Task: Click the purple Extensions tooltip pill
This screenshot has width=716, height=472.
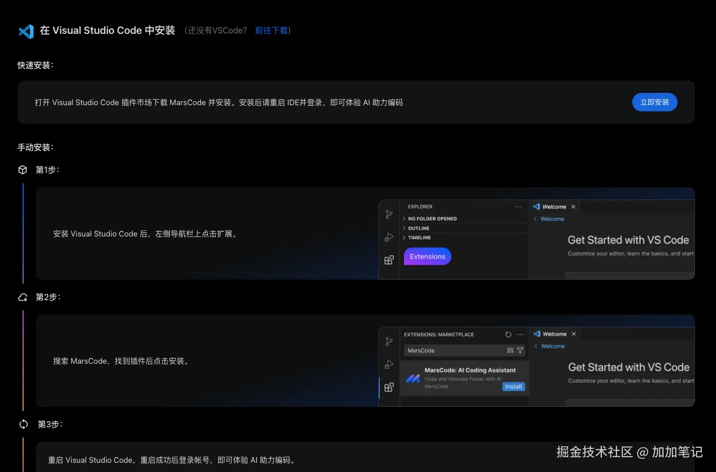Action: pos(428,257)
